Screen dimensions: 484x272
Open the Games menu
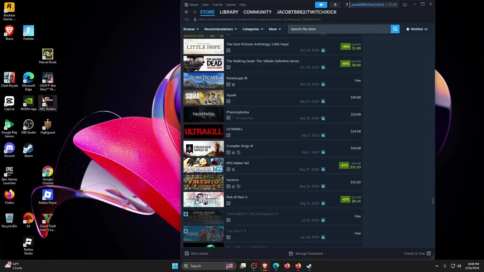pyautogui.click(x=231, y=5)
